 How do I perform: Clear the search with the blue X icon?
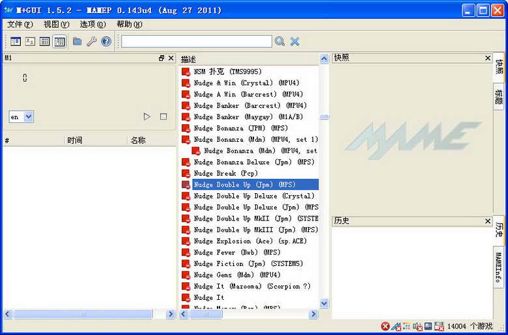tap(295, 42)
